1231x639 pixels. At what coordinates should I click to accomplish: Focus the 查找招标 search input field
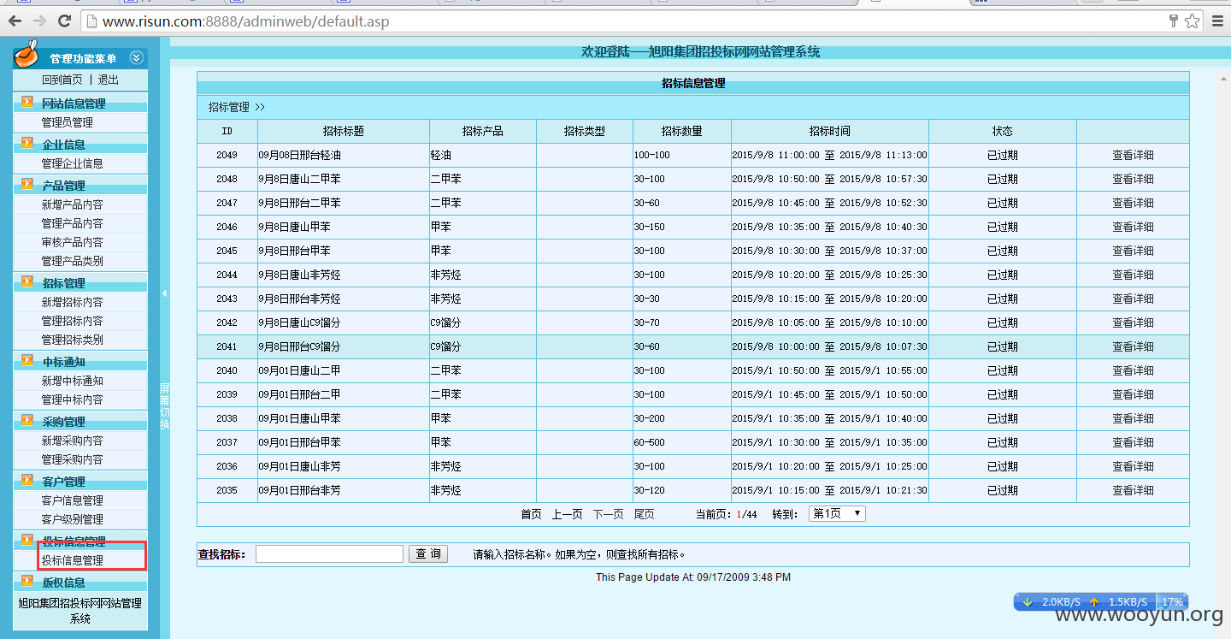[329, 554]
